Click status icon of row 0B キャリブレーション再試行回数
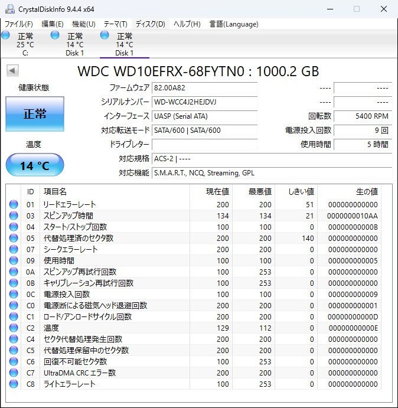 14,283
